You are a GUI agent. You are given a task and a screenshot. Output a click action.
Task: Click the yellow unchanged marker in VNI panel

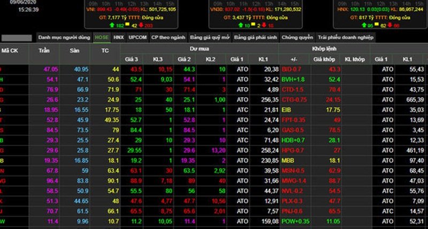(127, 25)
